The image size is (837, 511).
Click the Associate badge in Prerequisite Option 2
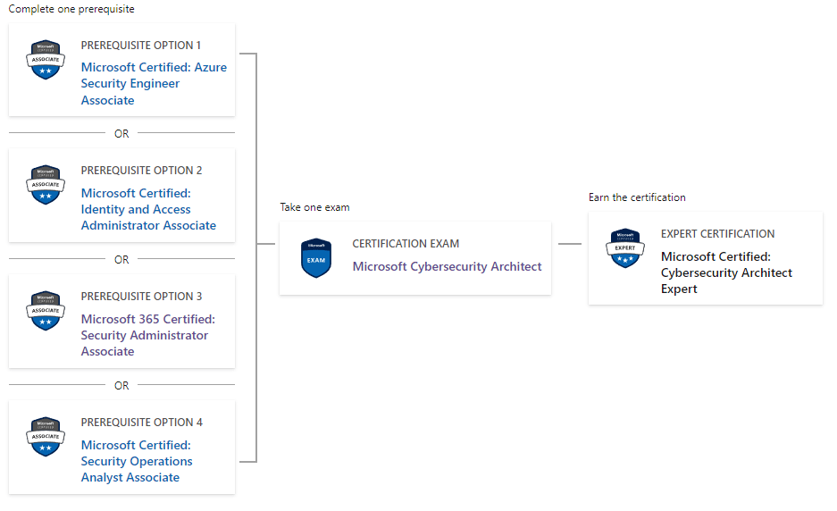[x=45, y=185]
